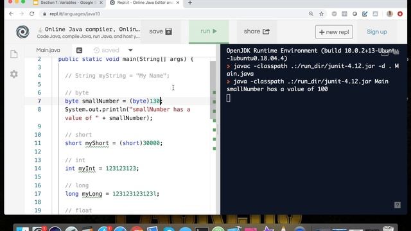The width and height of the screenshot is (411, 231).
Task: Click the checkmark extension icon in toolbar
Action: pyautogui.click(x=365, y=14)
